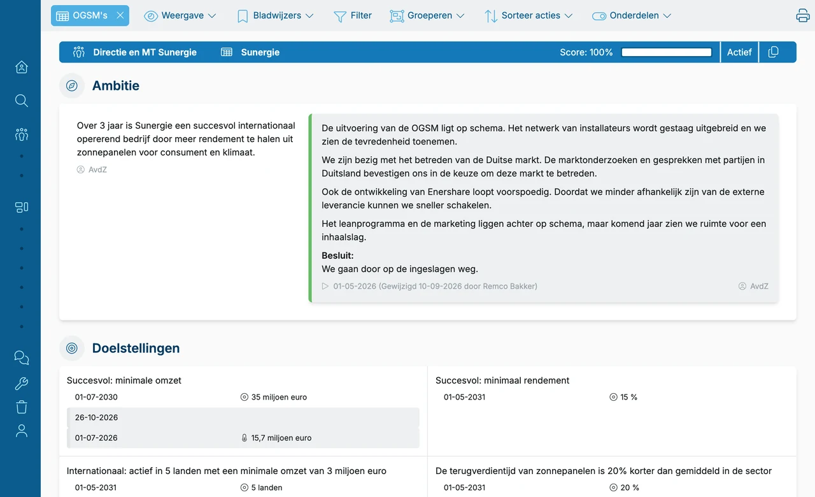Expand the Weergave chevron
This screenshot has width=815, height=497.
click(x=212, y=16)
